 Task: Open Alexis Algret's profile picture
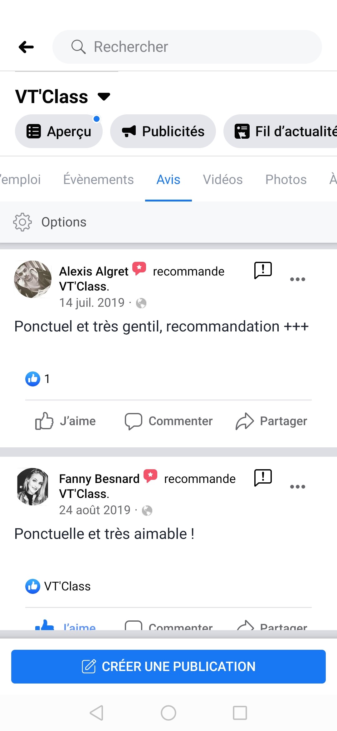(33, 279)
